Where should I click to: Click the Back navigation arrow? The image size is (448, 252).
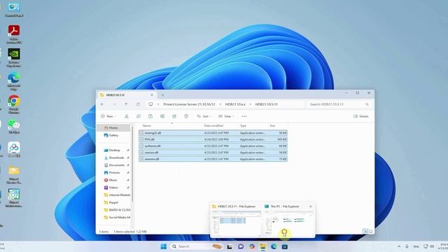tap(102, 104)
